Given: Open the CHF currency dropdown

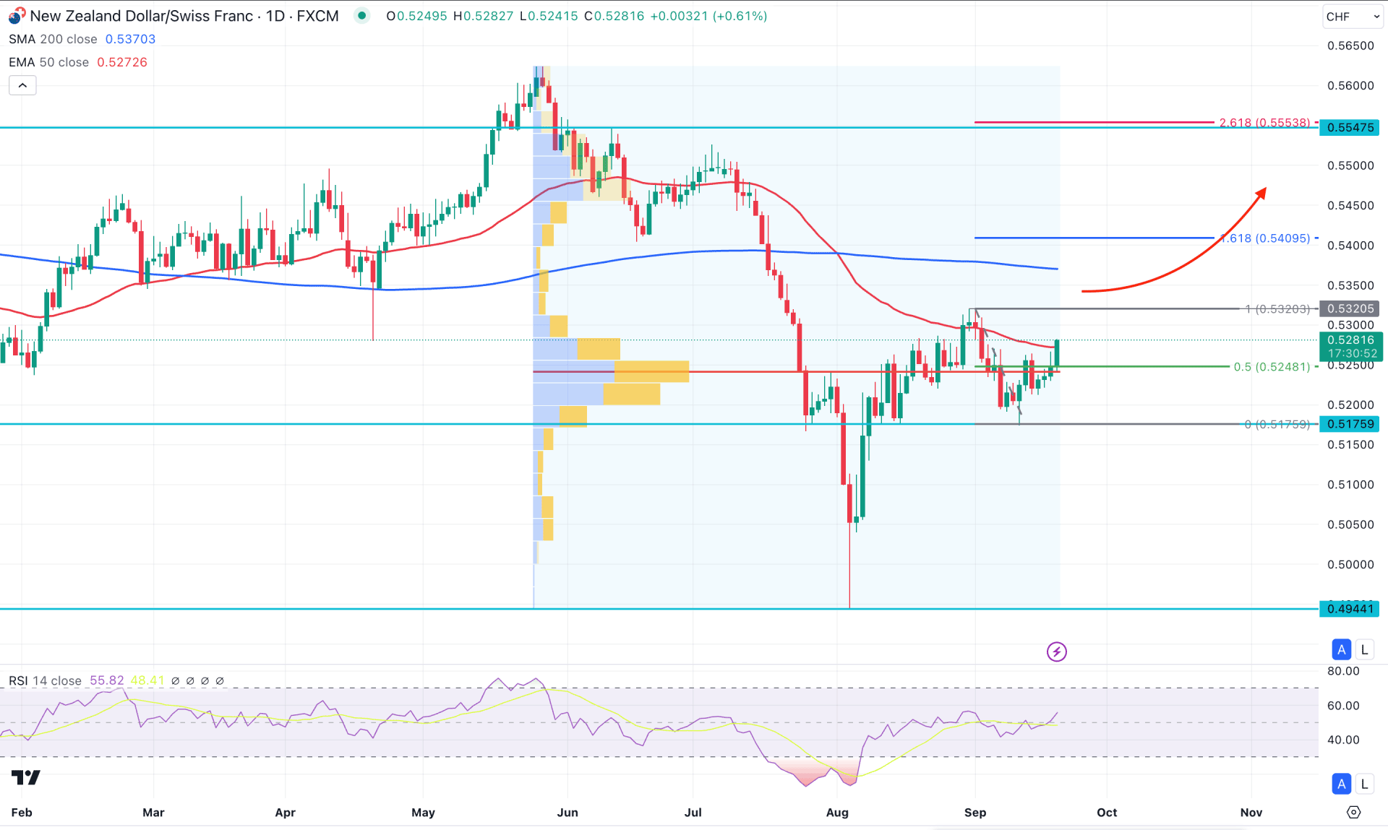Looking at the screenshot, I should coord(1353,17).
